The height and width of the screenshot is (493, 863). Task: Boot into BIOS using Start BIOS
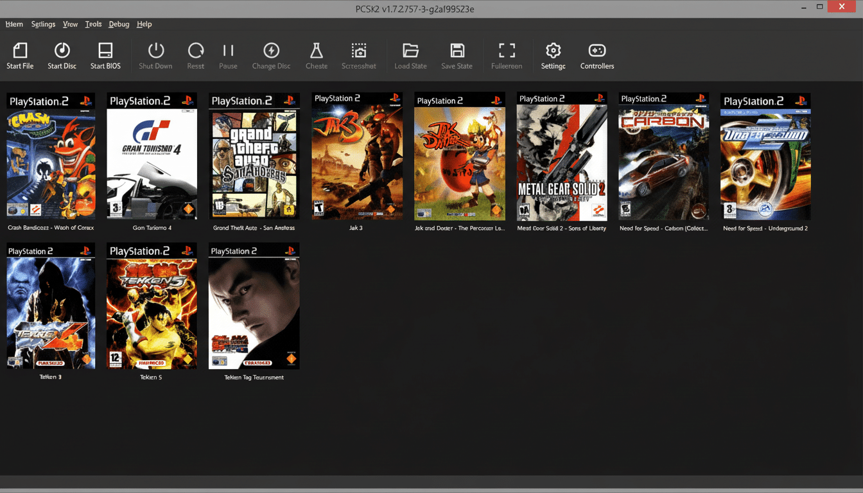coord(105,55)
